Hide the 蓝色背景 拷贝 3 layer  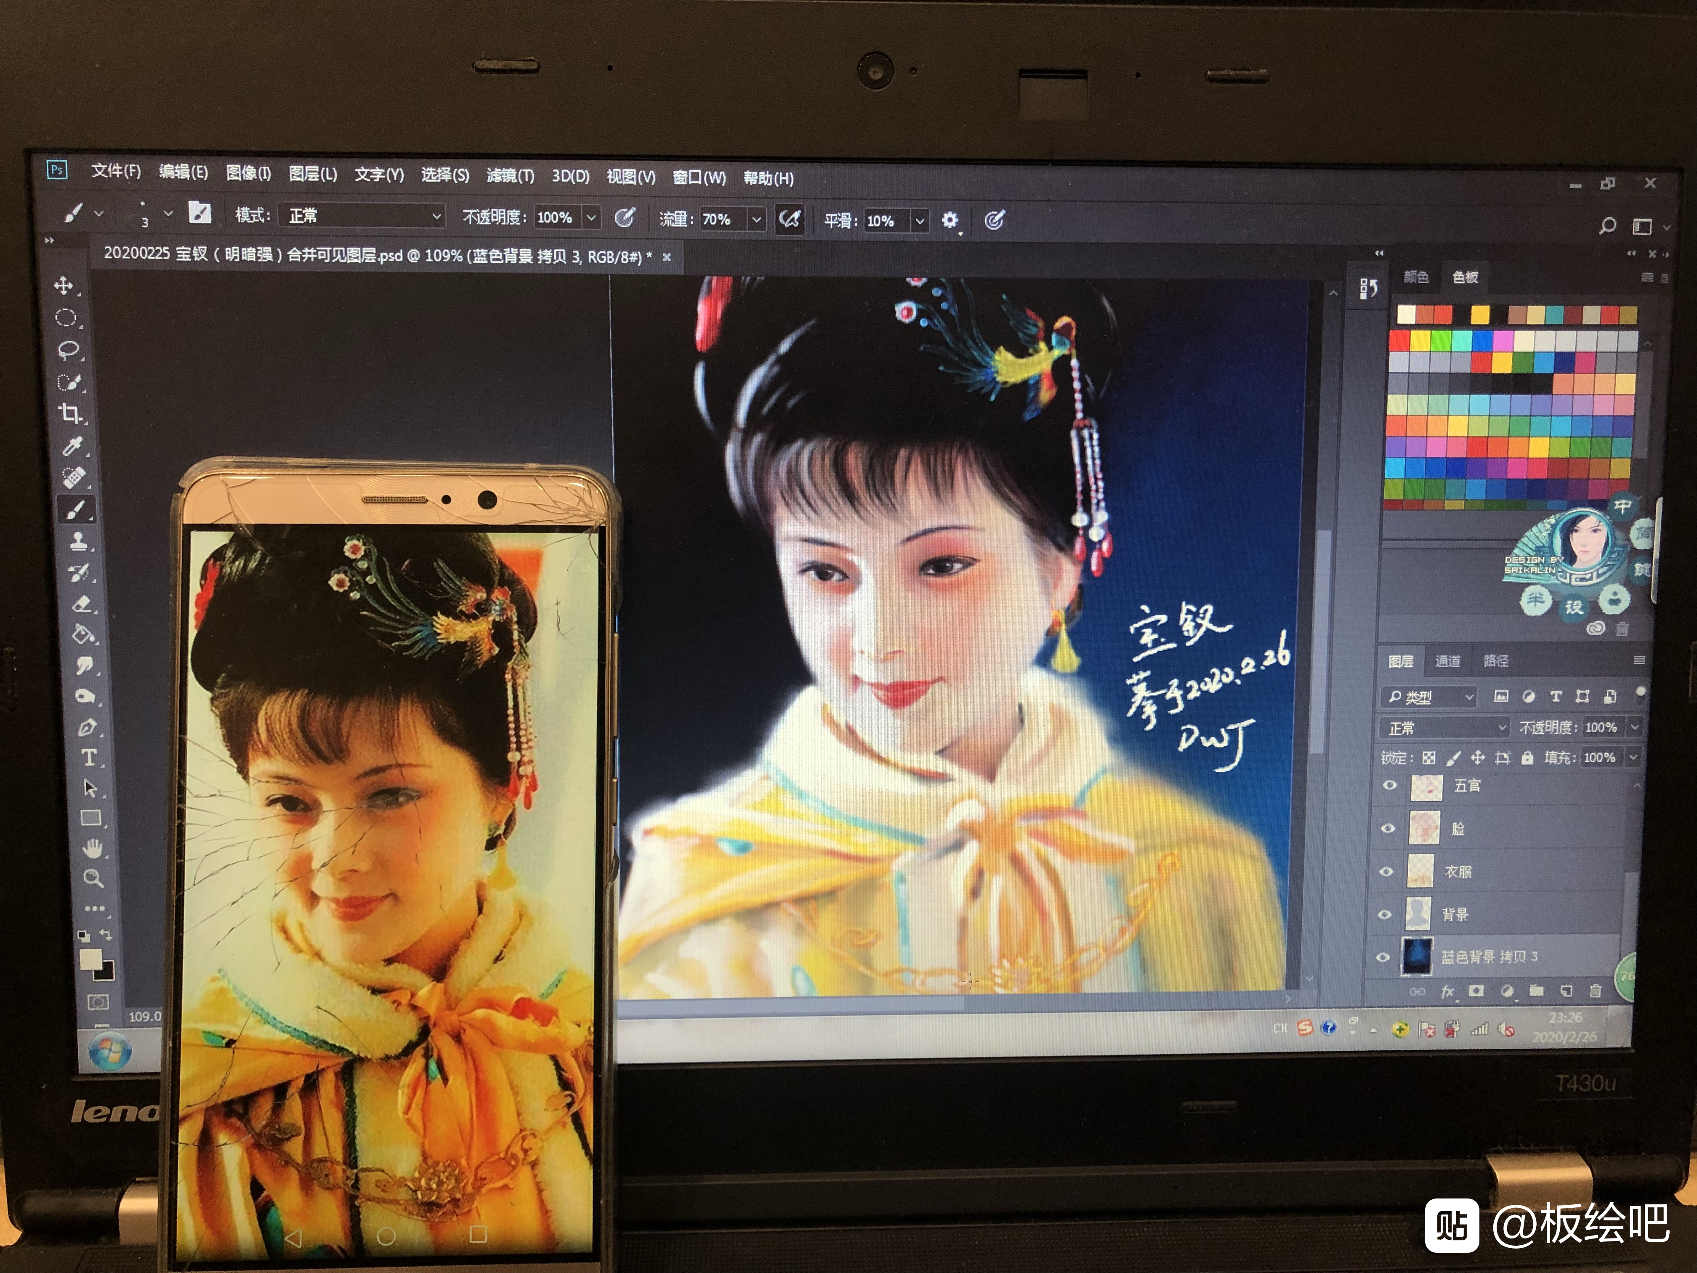tap(1383, 957)
